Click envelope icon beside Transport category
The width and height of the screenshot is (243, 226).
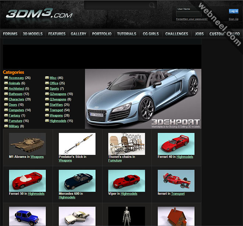point(47,110)
